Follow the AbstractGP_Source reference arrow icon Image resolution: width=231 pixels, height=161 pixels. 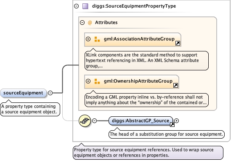coord(172,125)
